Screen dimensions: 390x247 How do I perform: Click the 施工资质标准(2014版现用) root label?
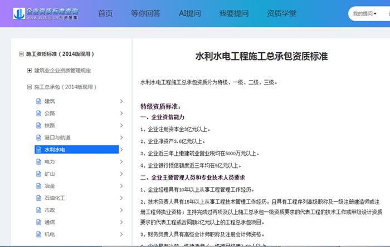click(x=60, y=54)
